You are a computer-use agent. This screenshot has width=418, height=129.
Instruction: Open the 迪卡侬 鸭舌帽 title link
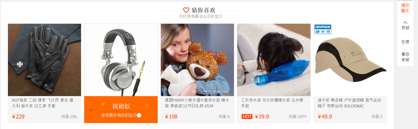(x=349, y=103)
